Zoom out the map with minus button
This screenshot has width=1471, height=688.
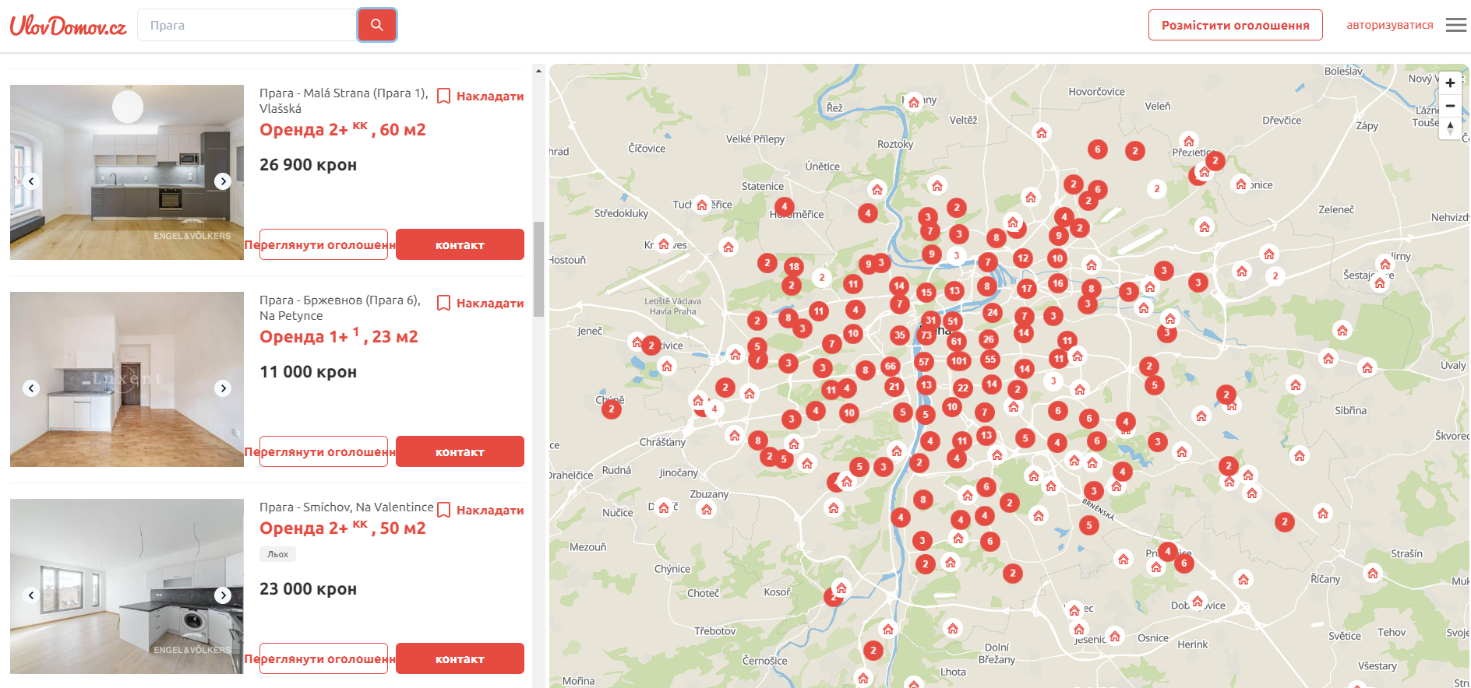[x=1450, y=106]
